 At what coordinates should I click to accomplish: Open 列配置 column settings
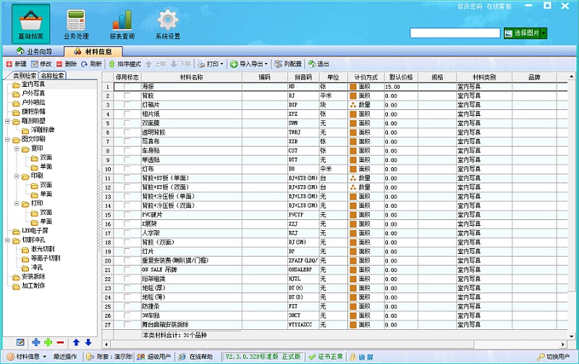(289, 64)
